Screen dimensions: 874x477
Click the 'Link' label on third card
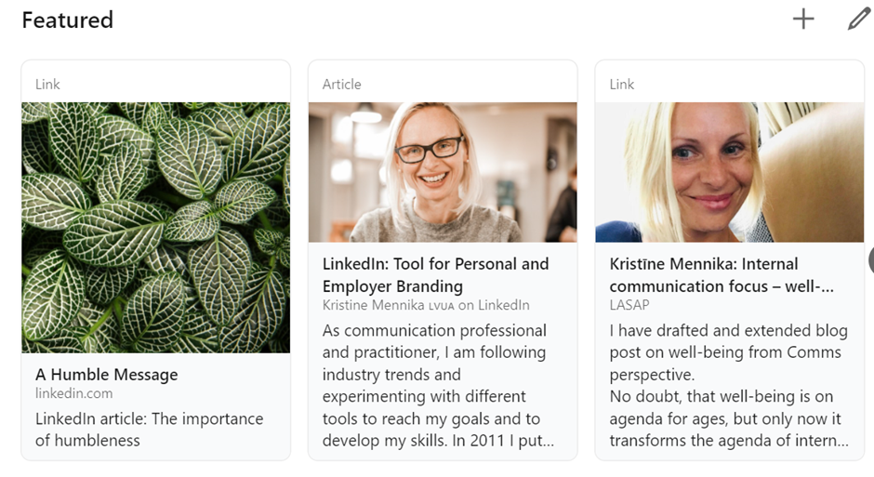(x=621, y=84)
